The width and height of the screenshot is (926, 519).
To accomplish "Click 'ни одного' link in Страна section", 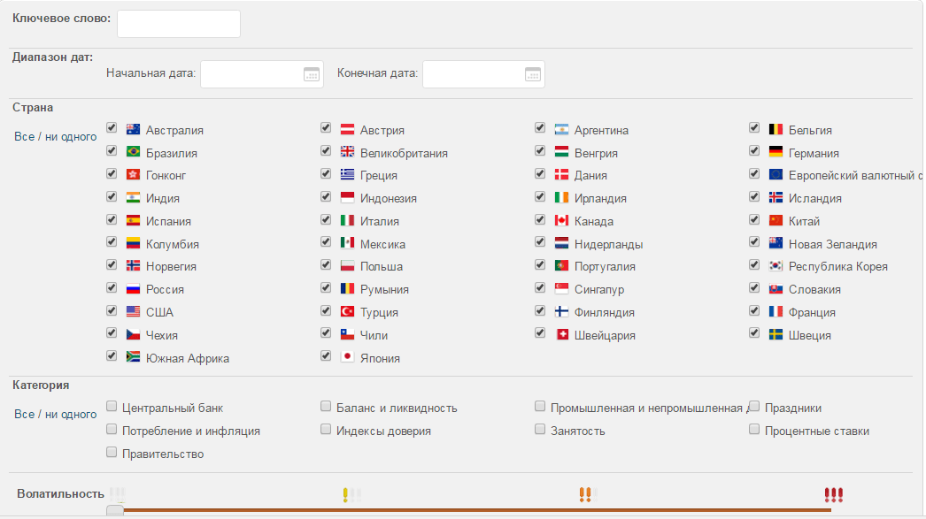I will tap(71, 137).
